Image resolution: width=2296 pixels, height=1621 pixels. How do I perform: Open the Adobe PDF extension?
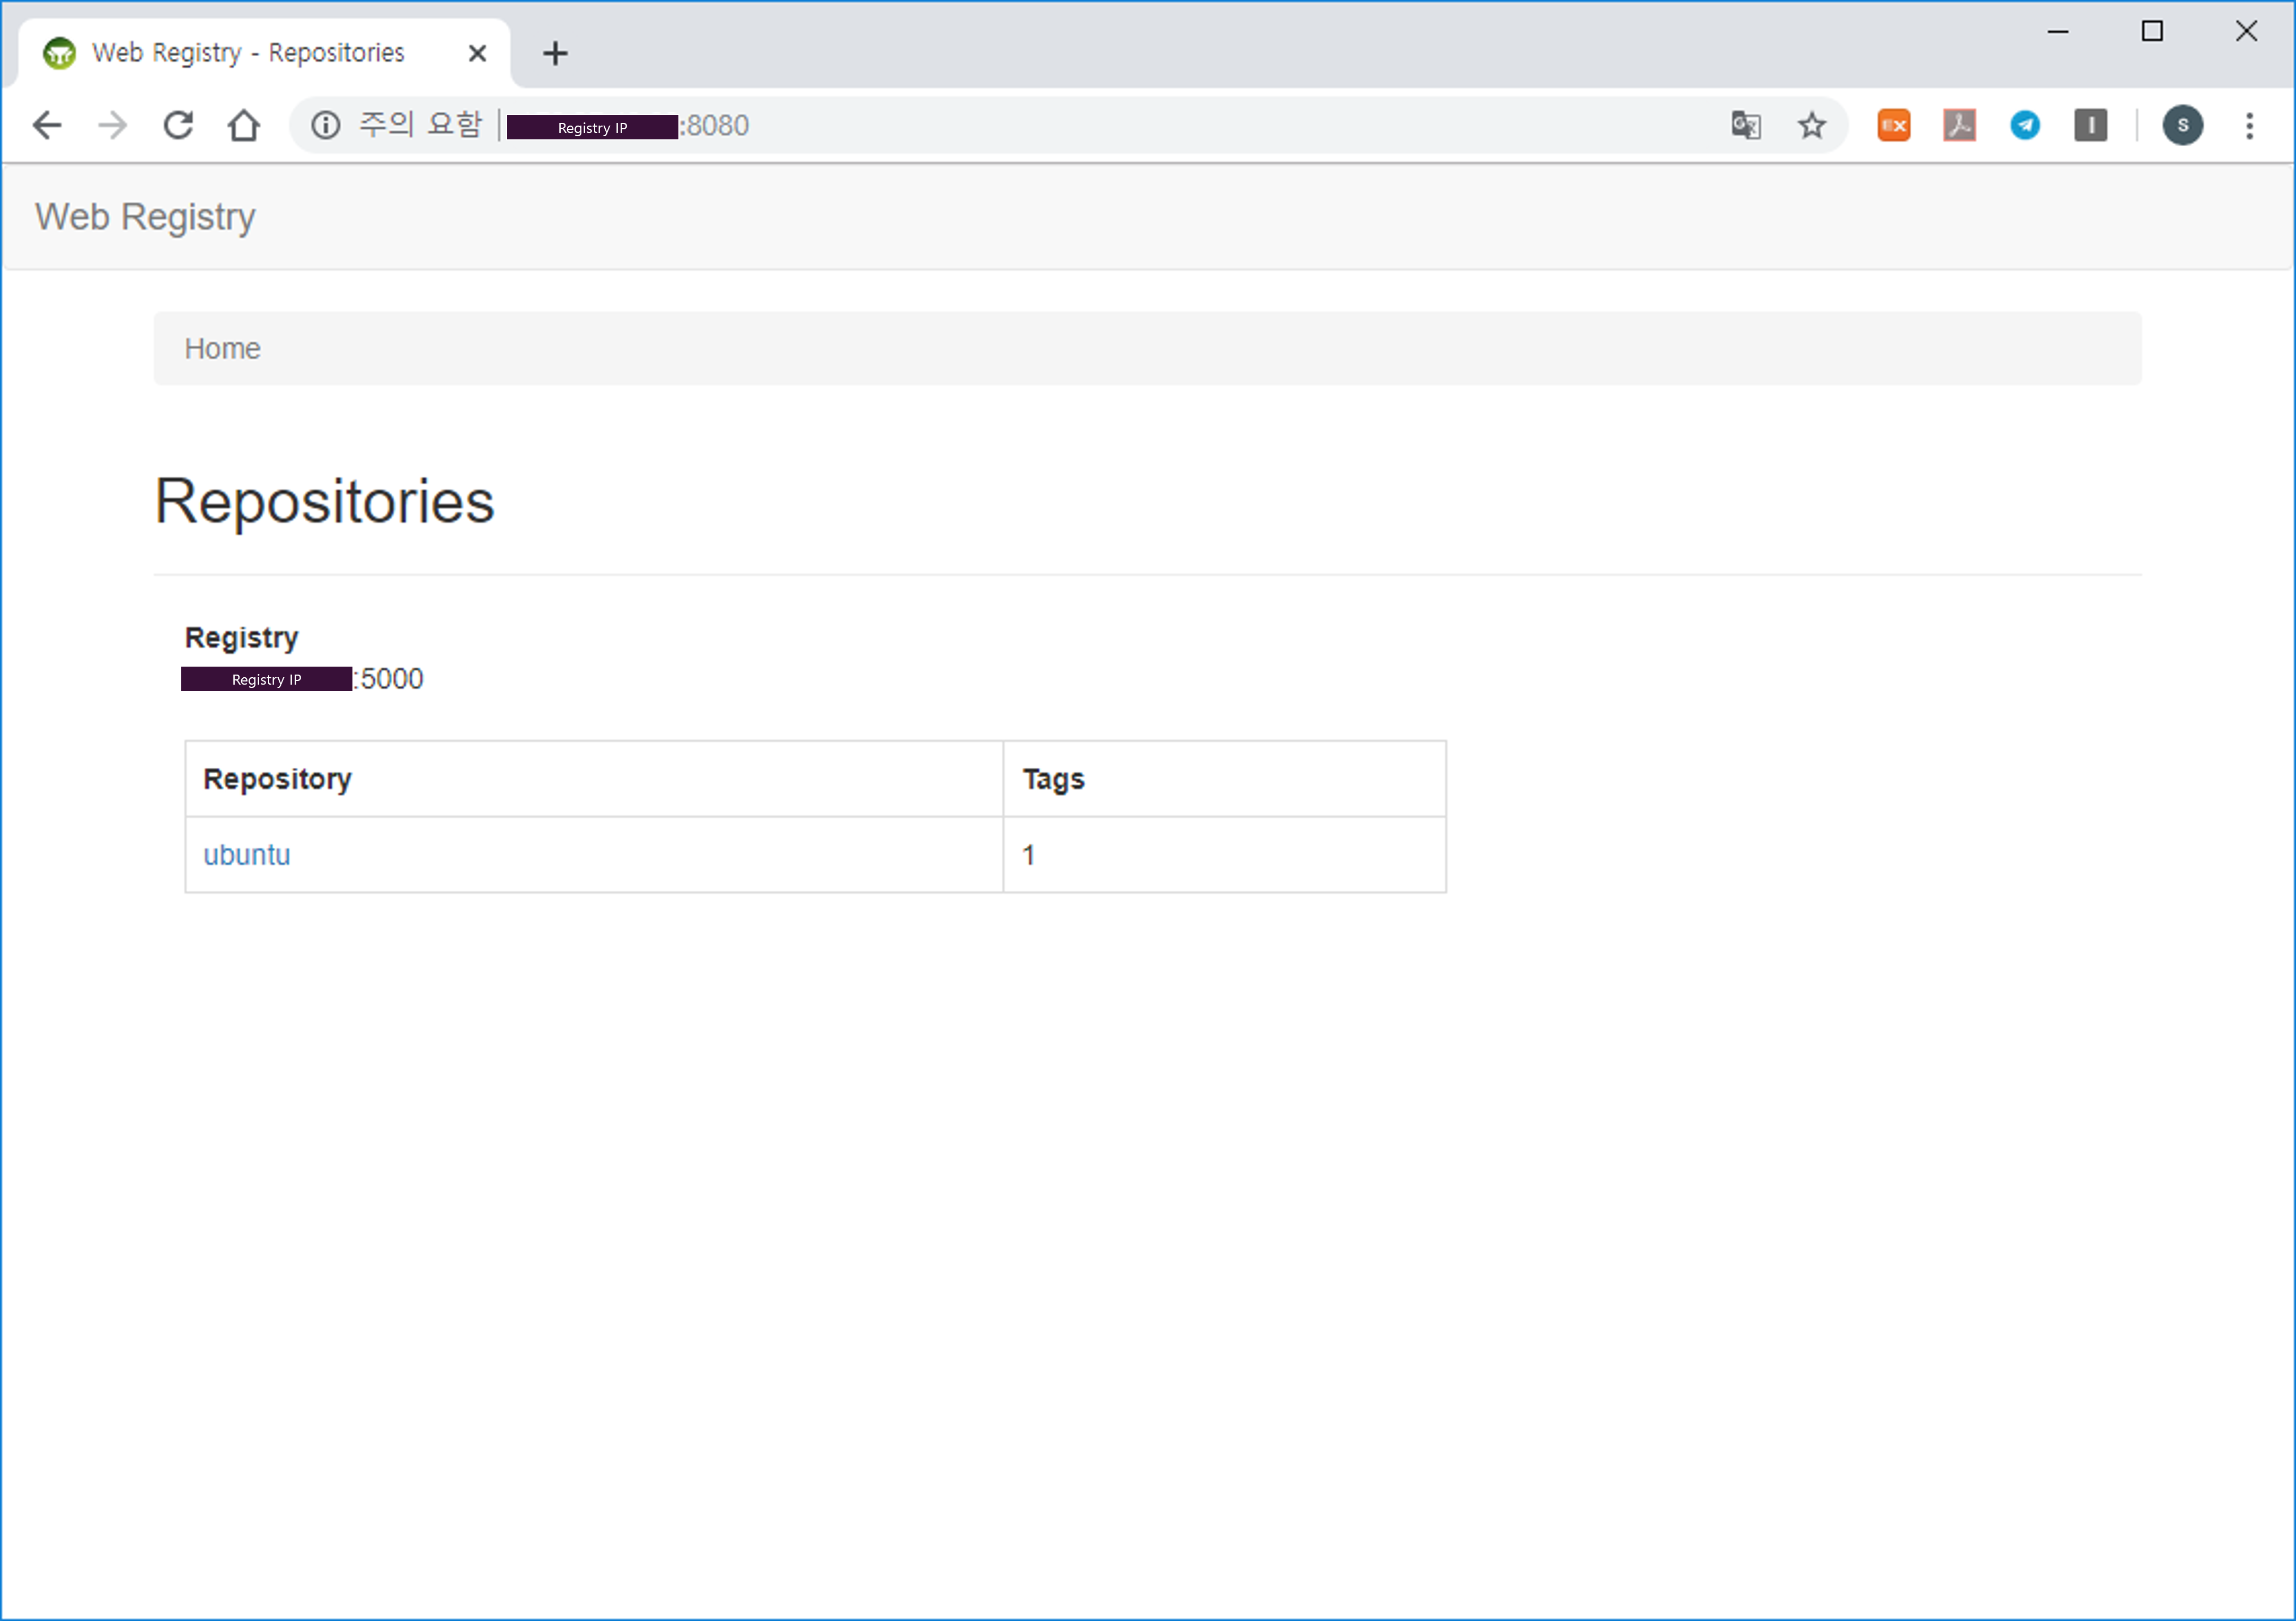point(1959,125)
